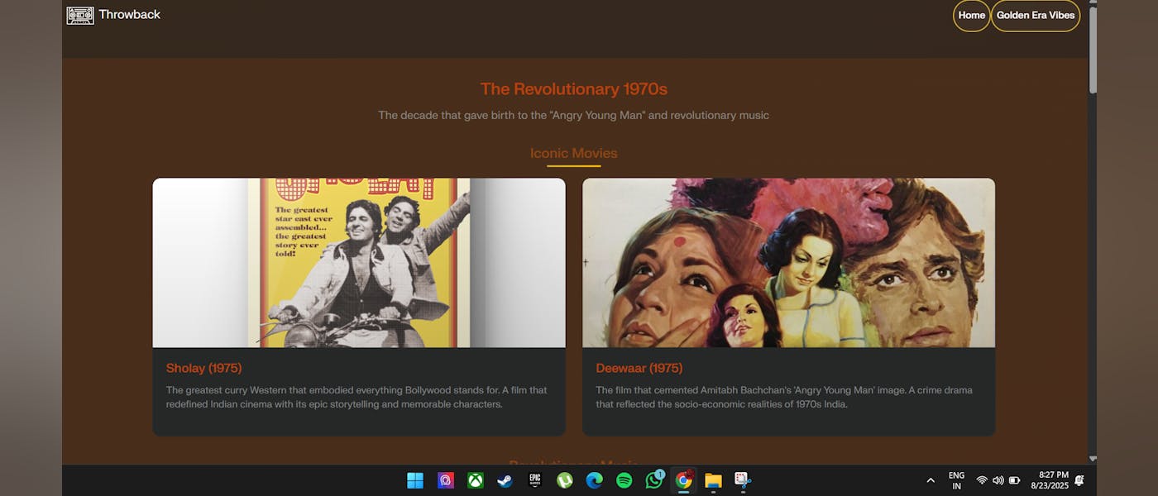Open File Explorer from the taskbar
The image size is (1158, 496).
[713, 480]
